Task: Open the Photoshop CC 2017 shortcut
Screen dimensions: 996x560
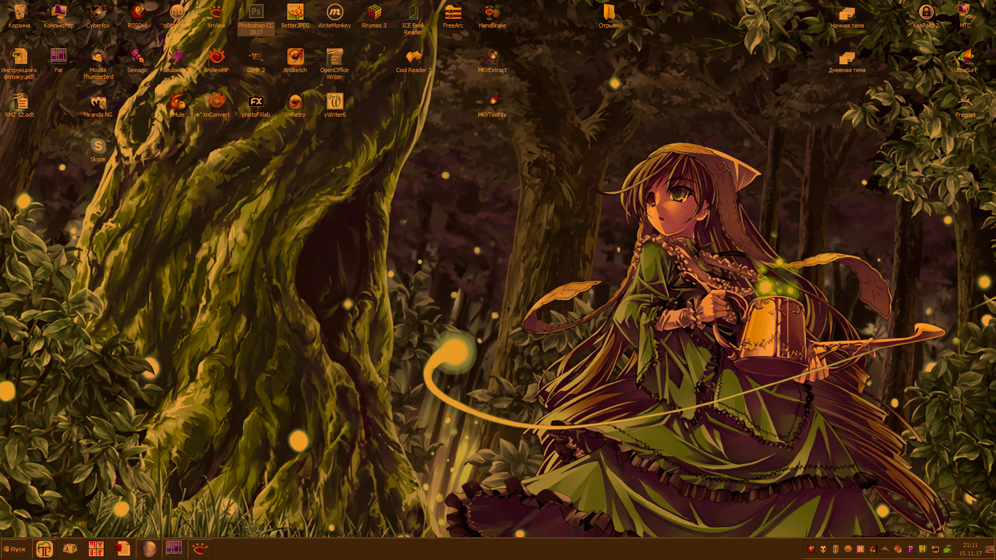Action: point(256,12)
